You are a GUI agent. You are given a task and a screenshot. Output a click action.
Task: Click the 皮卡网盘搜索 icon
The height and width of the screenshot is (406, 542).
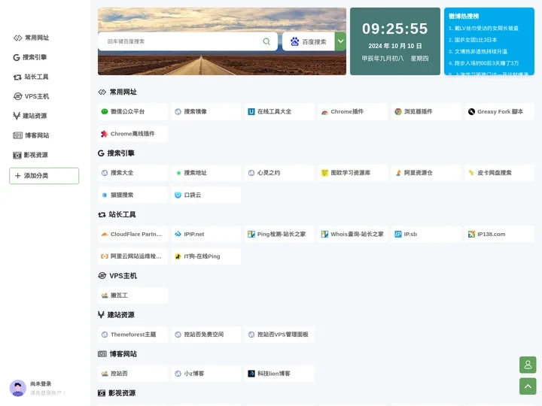[x=471, y=173]
